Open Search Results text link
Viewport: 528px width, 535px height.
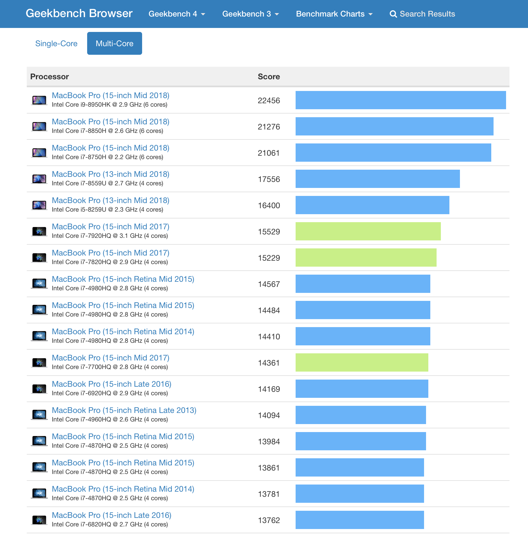(x=427, y=14)
